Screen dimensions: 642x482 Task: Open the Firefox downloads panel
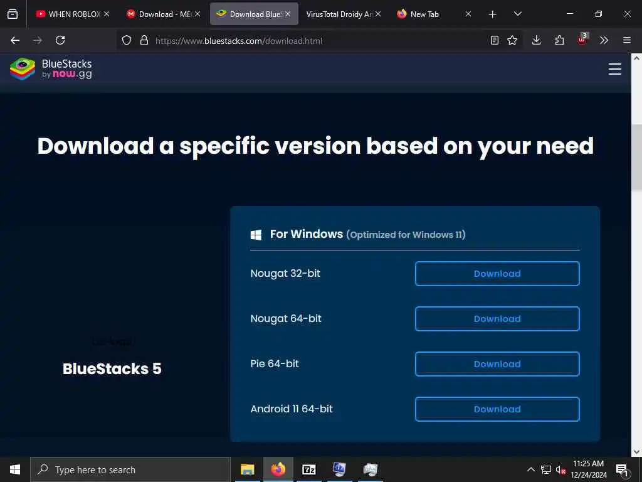coord(537,40)
